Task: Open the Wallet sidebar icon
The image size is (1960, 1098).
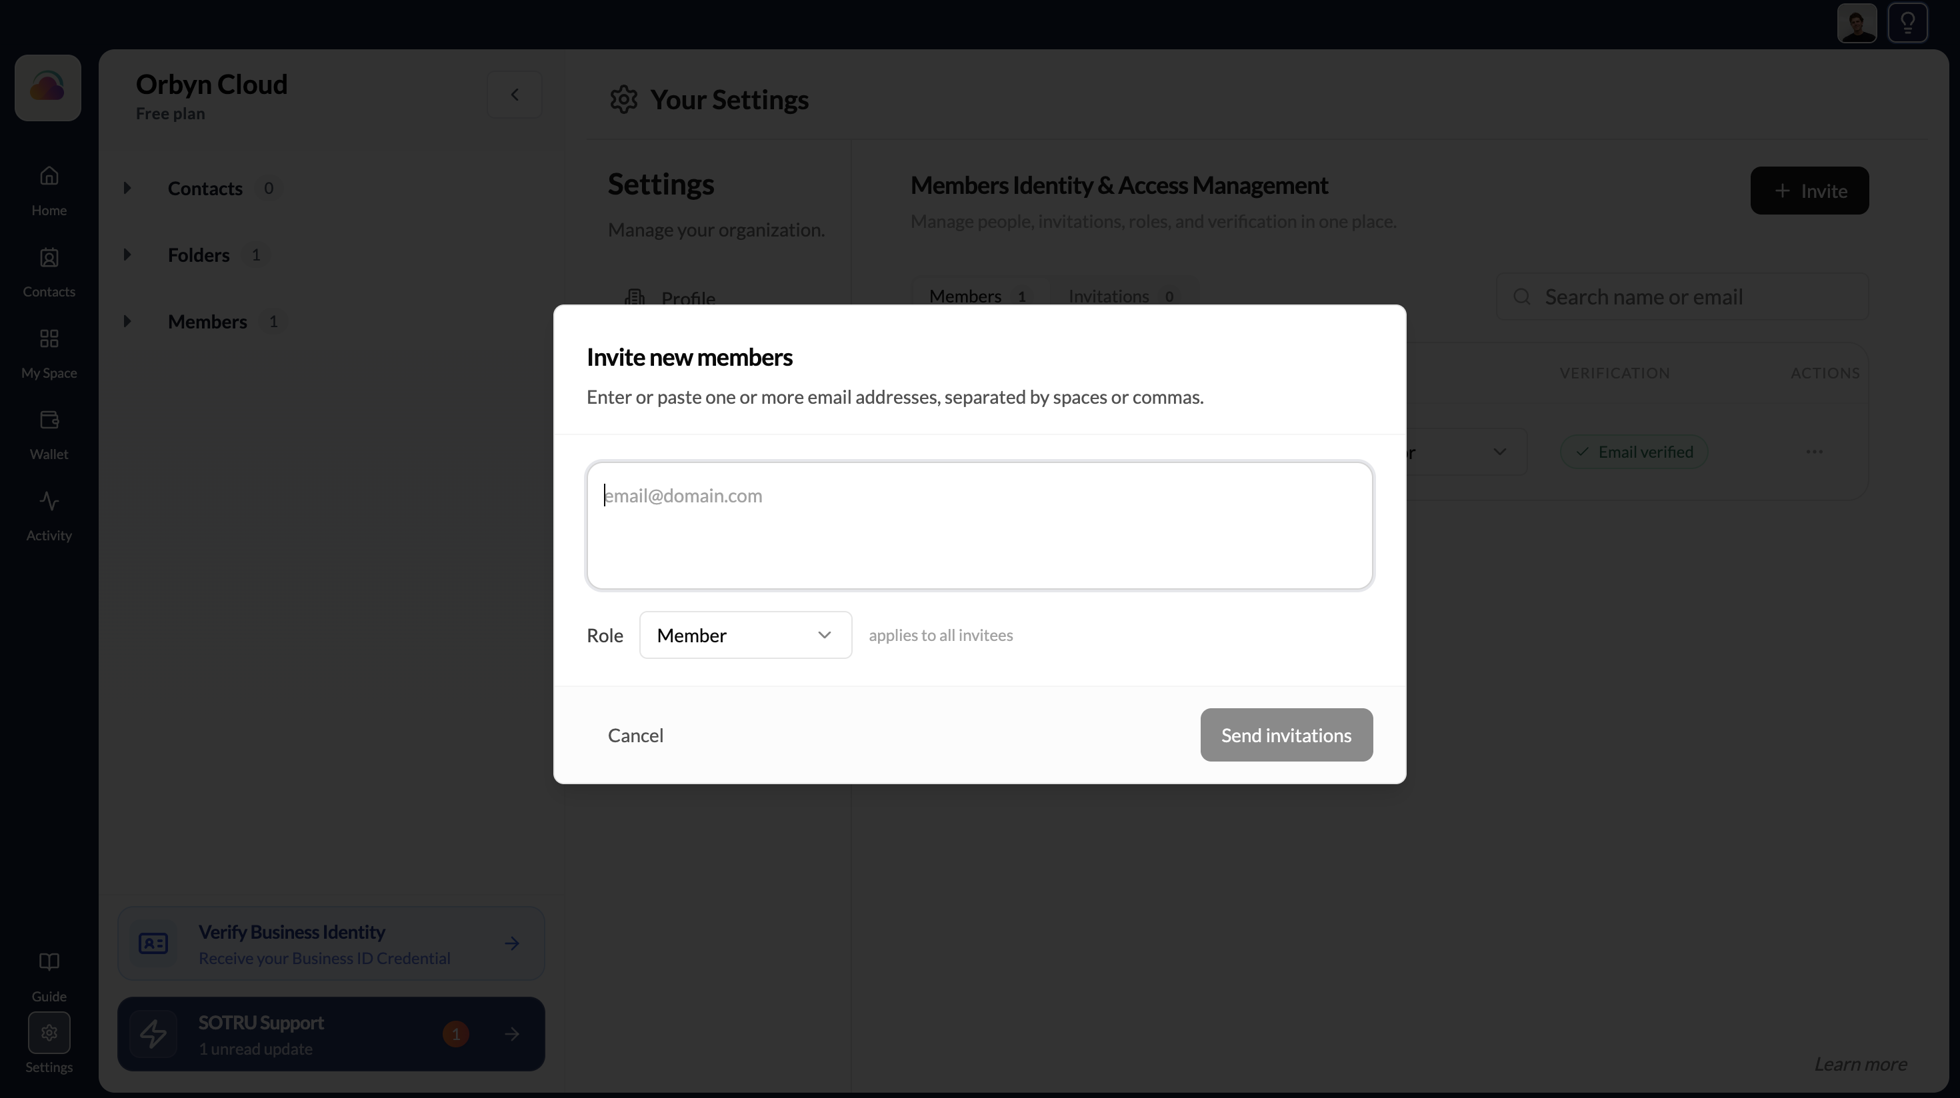Action: pos(49,420)
